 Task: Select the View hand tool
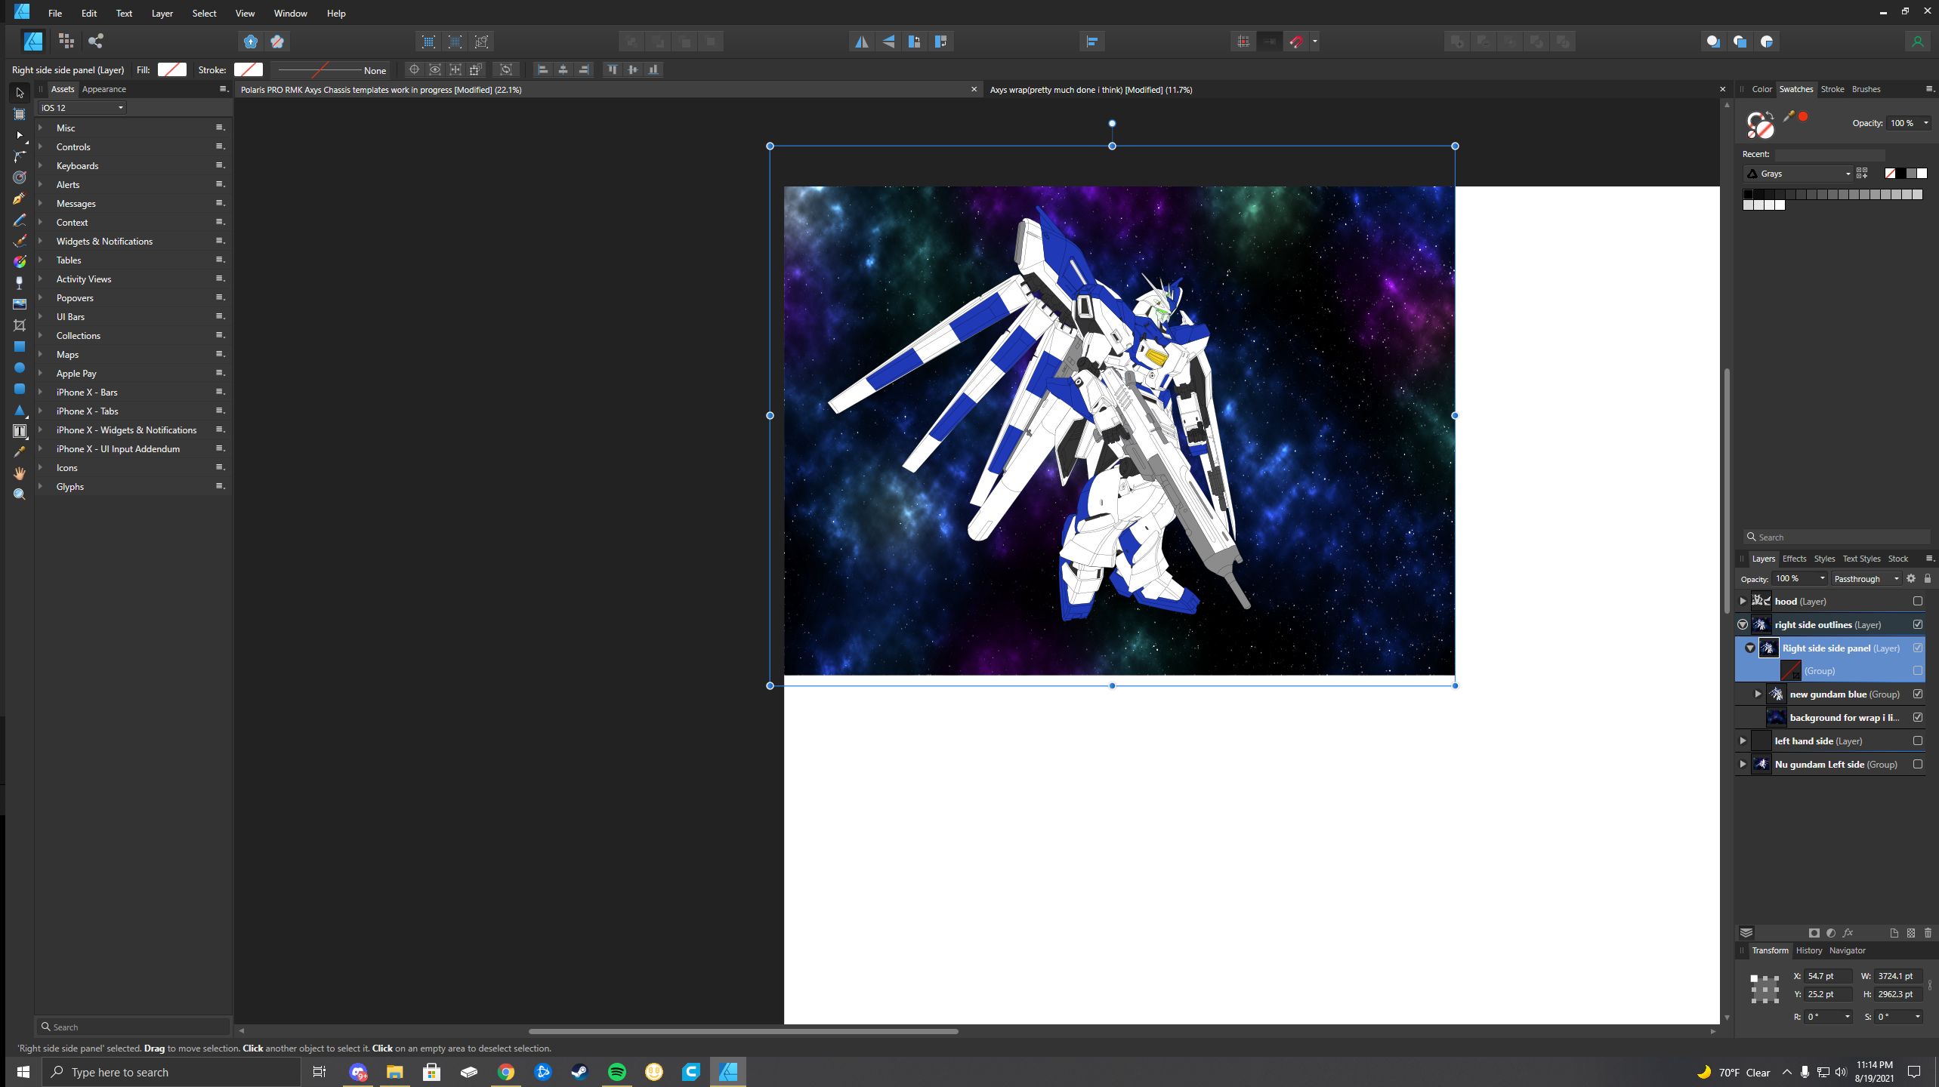click(20, 473)
